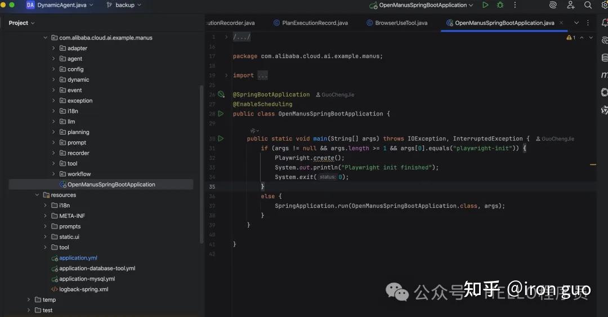
Task: Click Spring bean gutter icon at @SpringBootApplication
Action: tap(221, 94)
